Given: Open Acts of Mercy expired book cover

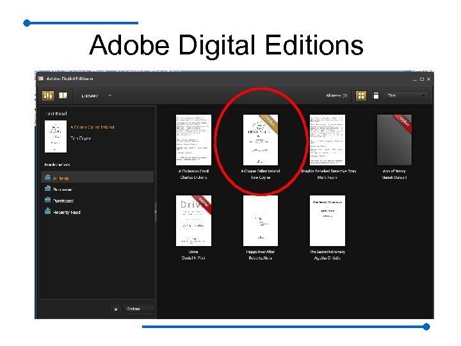Looking at the screenshot, I should tap(394, 140).
